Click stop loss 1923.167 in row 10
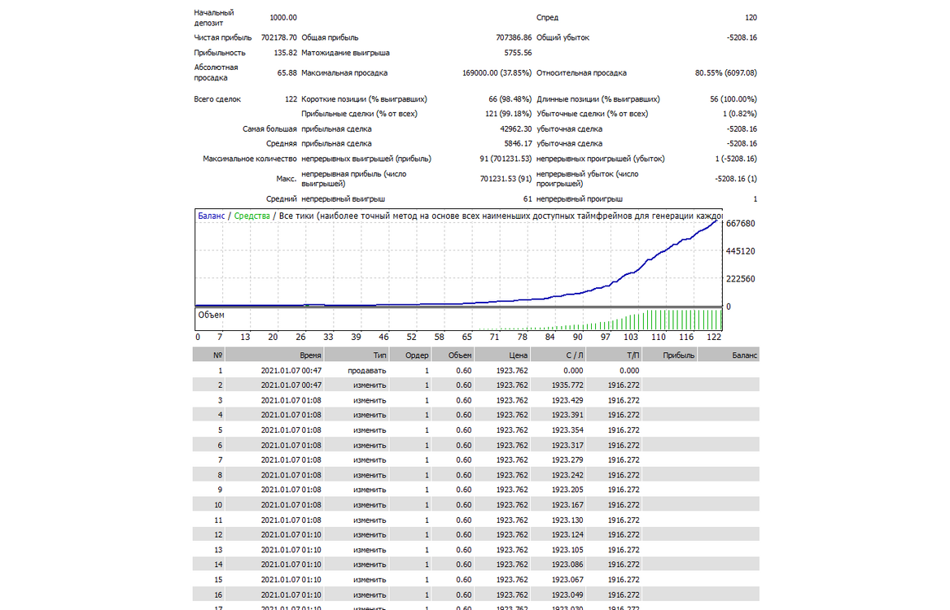 pyautogui.click(x=567, y=505)
